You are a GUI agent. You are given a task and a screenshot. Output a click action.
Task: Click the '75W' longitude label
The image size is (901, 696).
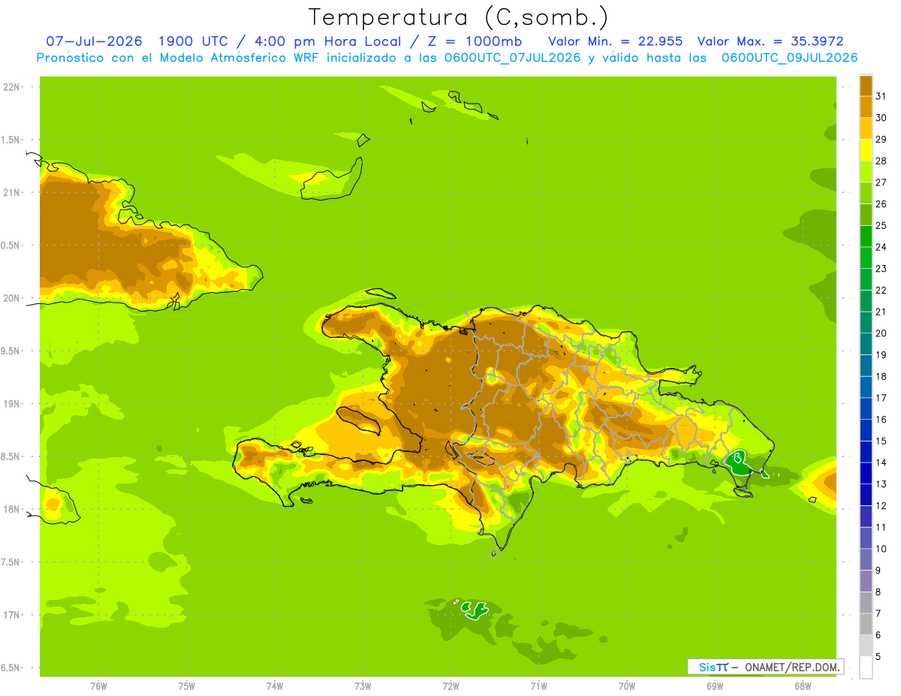187,686
